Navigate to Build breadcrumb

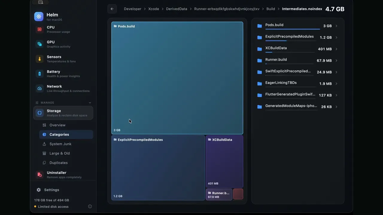[x=271, y=9]
